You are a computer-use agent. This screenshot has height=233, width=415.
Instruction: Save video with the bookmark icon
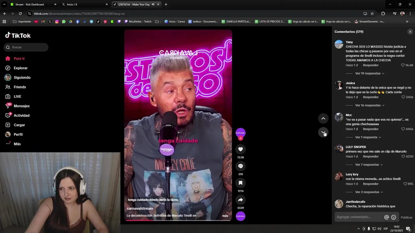tap(241, 183)
